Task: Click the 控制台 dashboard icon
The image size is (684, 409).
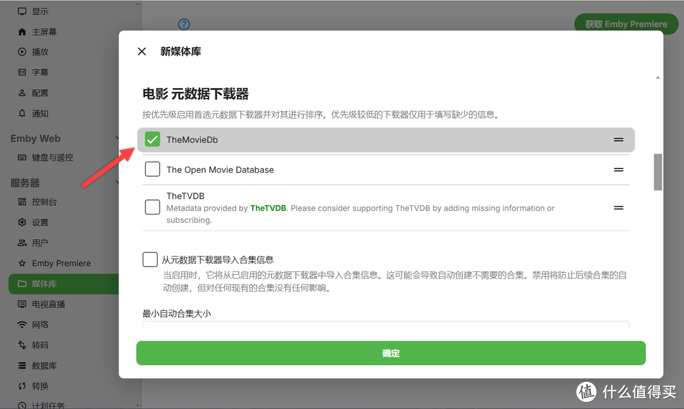Action: [x=22, y=201]
